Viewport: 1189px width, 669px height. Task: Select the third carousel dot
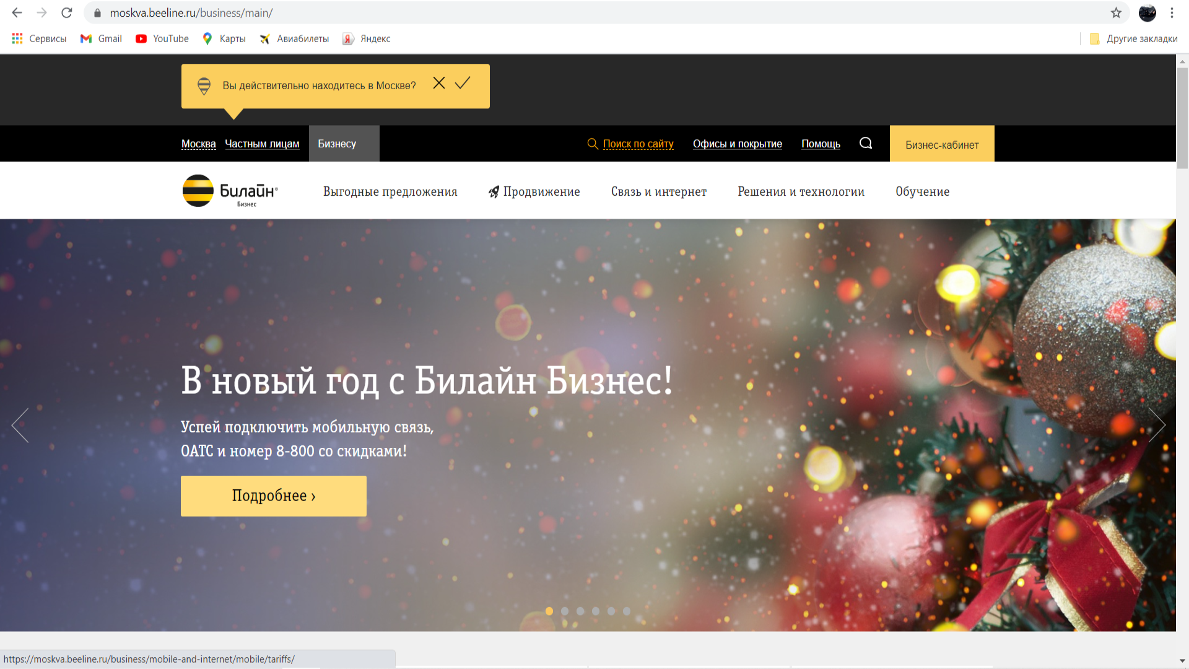click(580, 611)
